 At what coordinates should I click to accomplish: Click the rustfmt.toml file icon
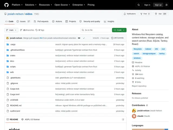8,111
